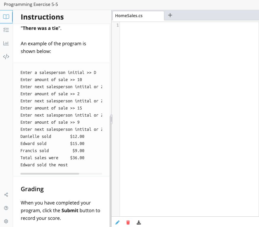Click line number 1 in the gutter
The height and width of the screenshot is (227, 259).
tap(118, 25)
